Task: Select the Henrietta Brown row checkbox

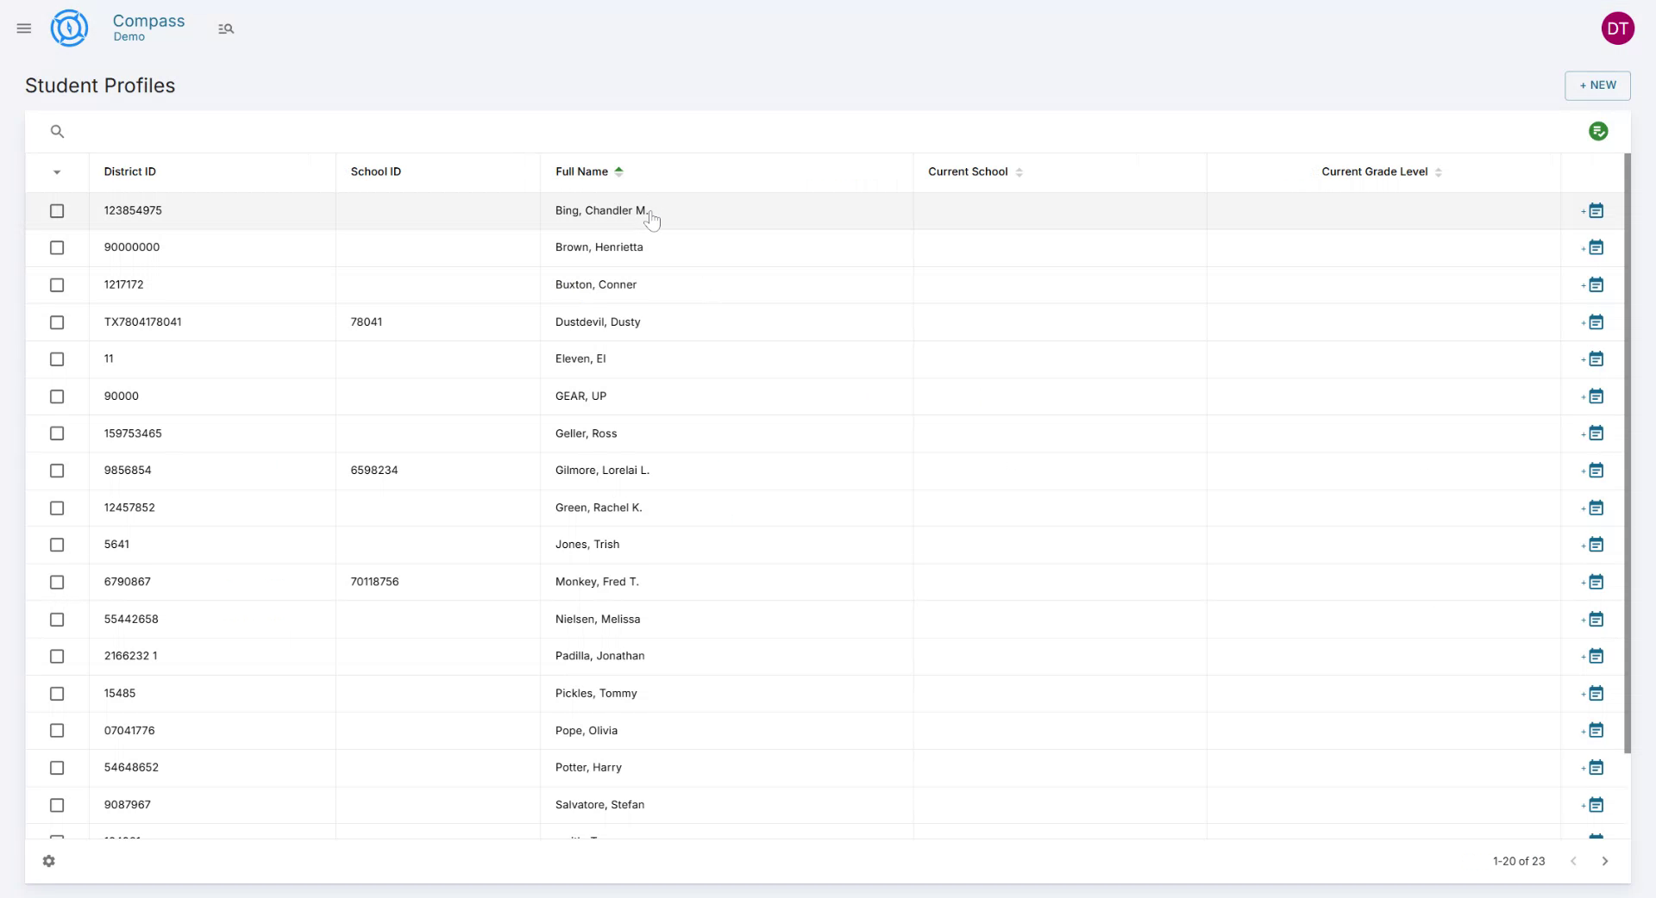Action: [57, 248]
